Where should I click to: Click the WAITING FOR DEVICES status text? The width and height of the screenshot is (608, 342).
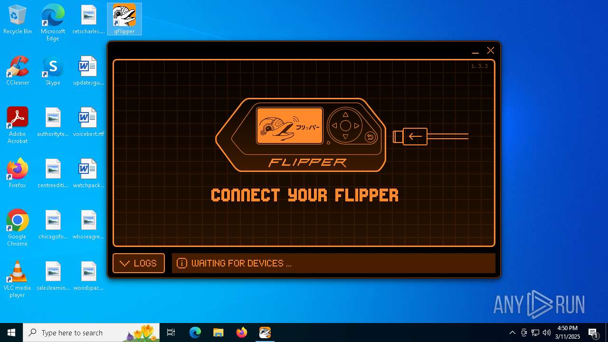[x=241, y=263]
